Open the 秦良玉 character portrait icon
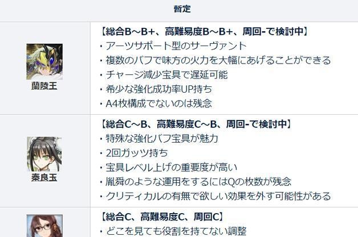The height and width of the screenshot is (237, 358). point(44,154)
